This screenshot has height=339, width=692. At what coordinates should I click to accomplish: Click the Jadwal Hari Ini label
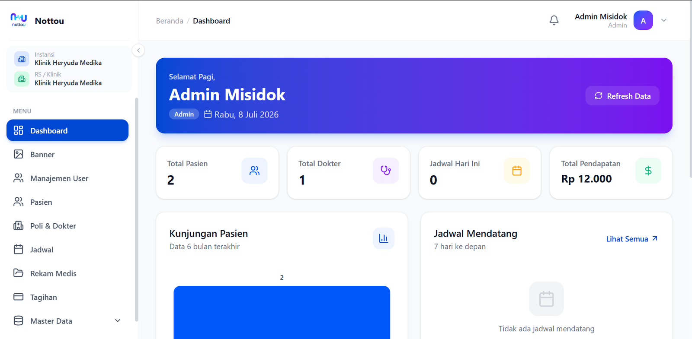click(x=455, y=164)
